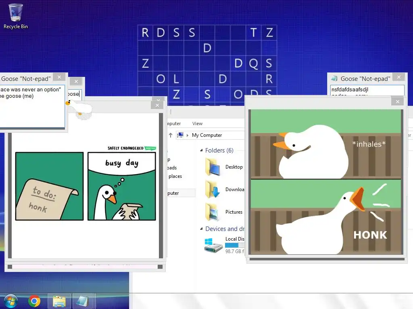This screenshot has width=413, height=309.
Task: Open the Recycle Bin desktop icon
Action: [16, 16]
